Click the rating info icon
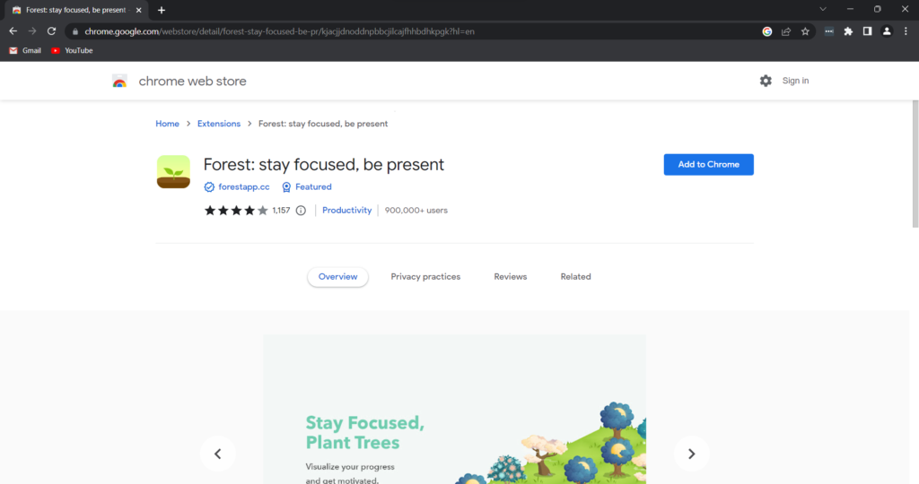The image size is (919, 484). [301, 210]
